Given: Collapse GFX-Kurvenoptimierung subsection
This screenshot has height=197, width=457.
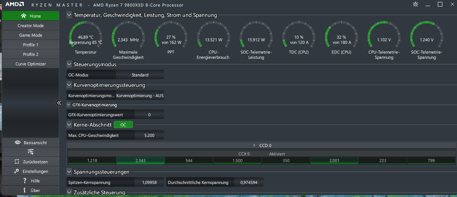Looking at the screenshot, I should [69, 105].
